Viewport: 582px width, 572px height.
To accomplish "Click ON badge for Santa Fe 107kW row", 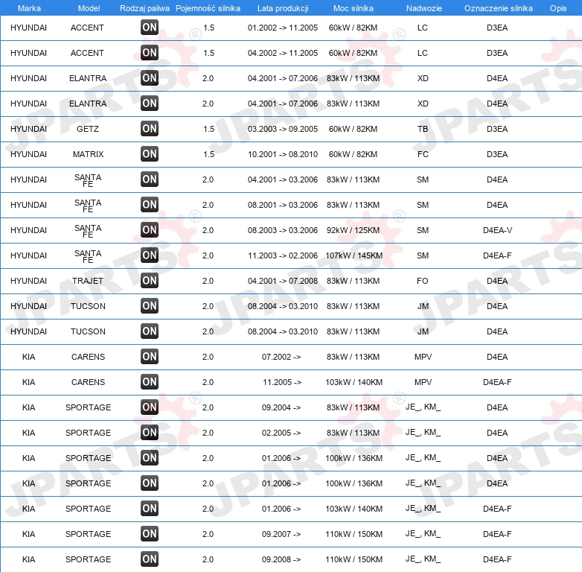I will point(150,255).
